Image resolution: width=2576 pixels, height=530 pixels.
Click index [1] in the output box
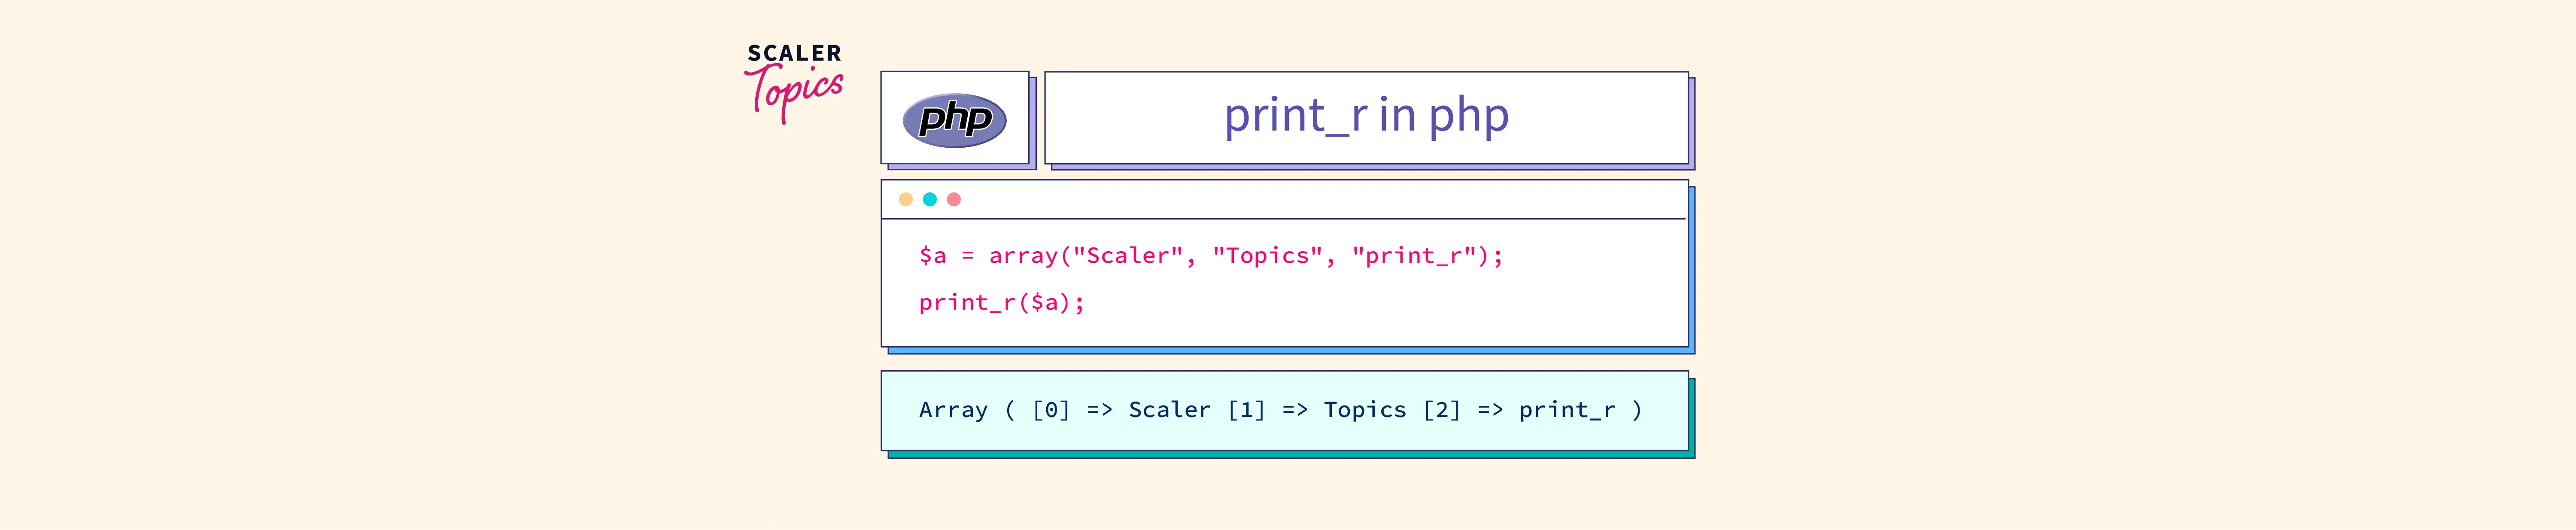[1246, 410]
